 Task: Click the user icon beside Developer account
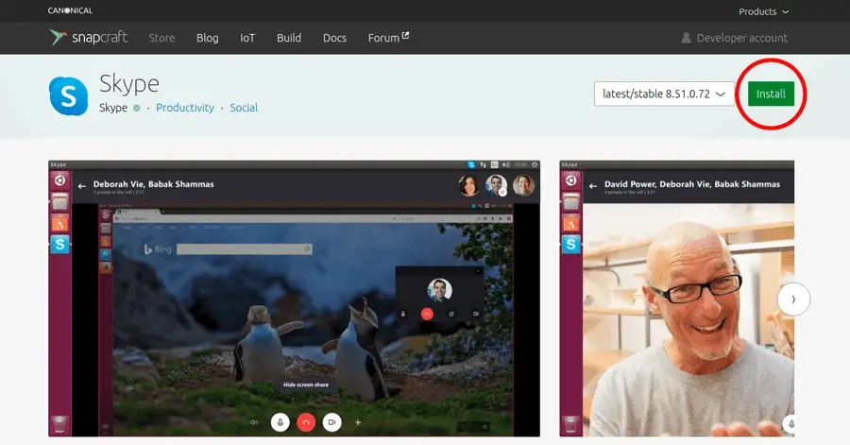(x=686, y=38)
